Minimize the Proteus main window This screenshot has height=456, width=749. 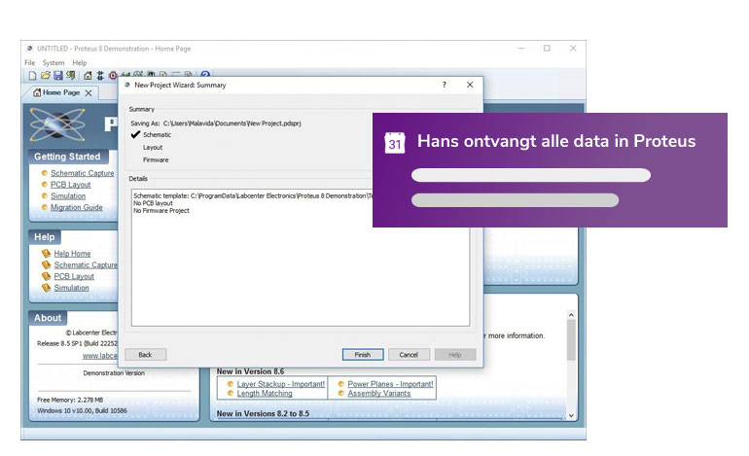click(x=521, y=49)
